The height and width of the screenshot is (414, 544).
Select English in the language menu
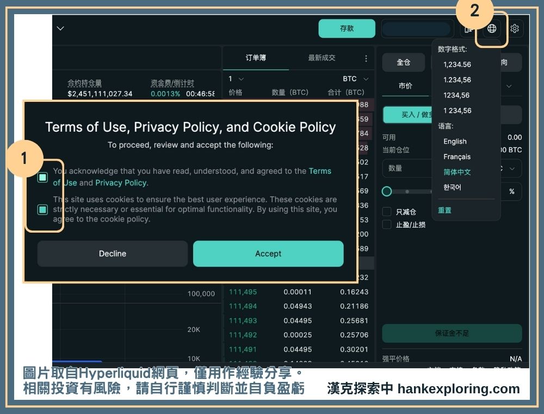tap(455, 141)
